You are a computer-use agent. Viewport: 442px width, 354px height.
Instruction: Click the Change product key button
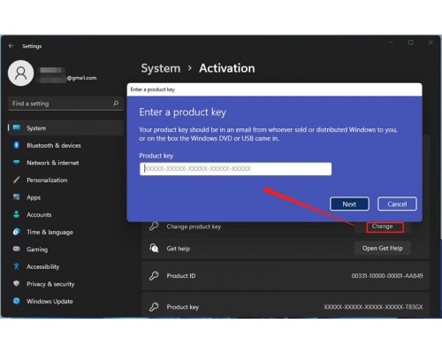383,227
